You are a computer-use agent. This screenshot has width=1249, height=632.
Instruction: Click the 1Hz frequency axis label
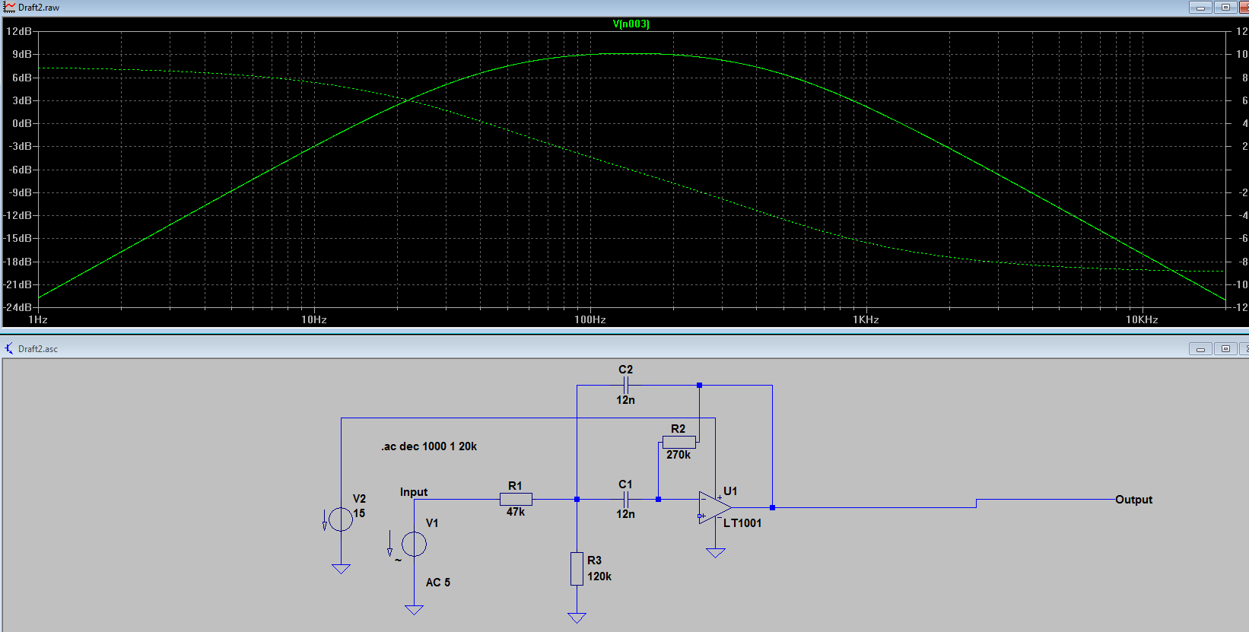coord(38,319)
